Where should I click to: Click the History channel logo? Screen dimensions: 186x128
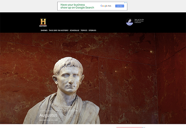click(x=43, y=22)
